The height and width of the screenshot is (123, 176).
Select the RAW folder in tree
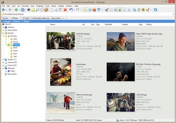15,48
